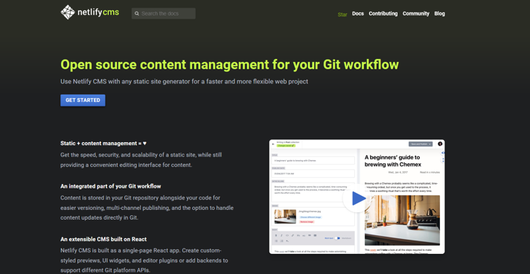Open the Save and Publish dropdown
Screen dimensions: 530x274
click(421, 144)
